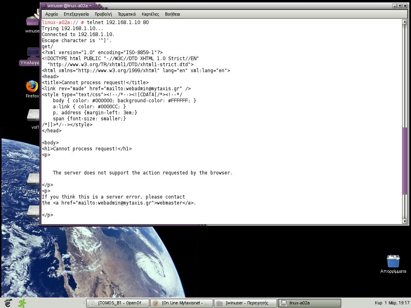Open the Τερματικό menu
This screenshot has height=308, width=411.
(x=126, y=14)
